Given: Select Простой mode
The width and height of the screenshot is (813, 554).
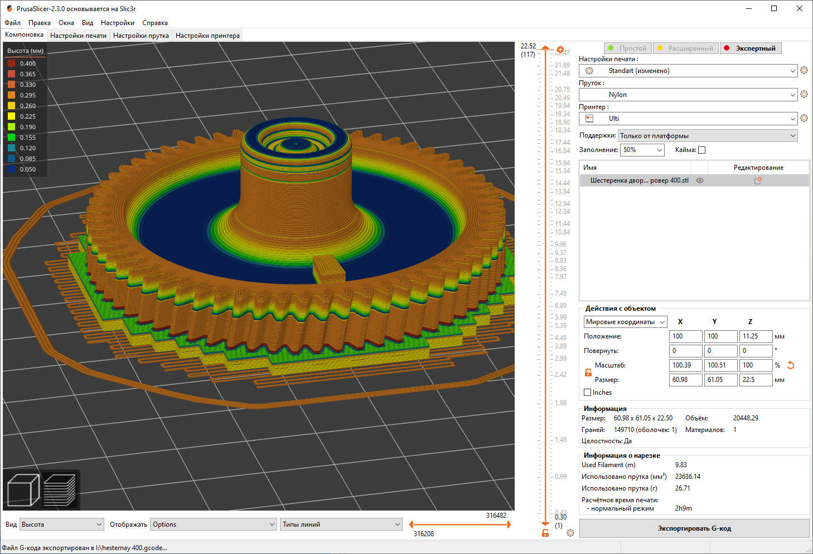Looking at the screenshot, I should pyautogui.click(x=627, y=48).
